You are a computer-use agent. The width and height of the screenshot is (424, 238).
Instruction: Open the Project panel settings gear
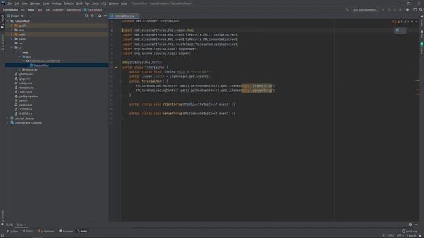(99, 16)
